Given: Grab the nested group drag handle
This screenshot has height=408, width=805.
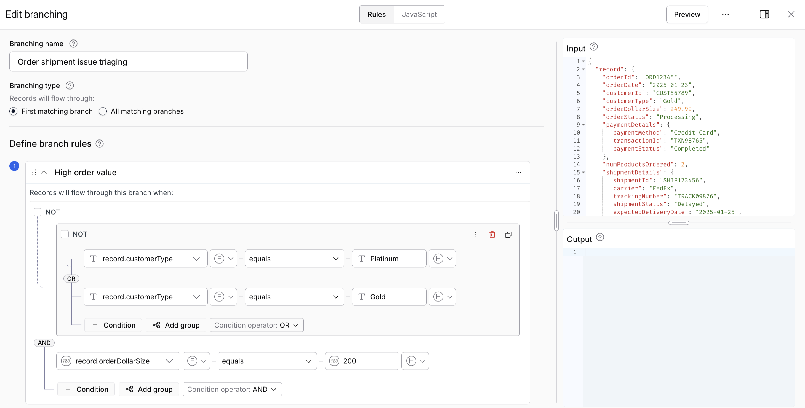Looking at the screenshot, I should point(476,235).
